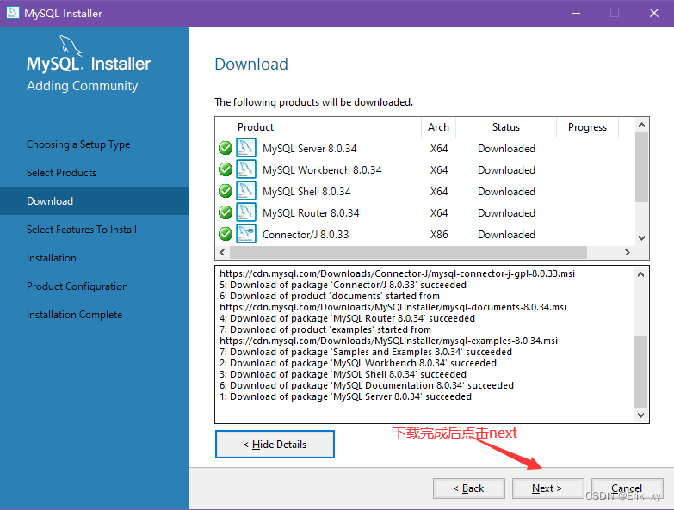Screen dimensions: 674x510
Task: Click the MySQL Workbench 8.0.34 product icon
Action: coord(246,169)
